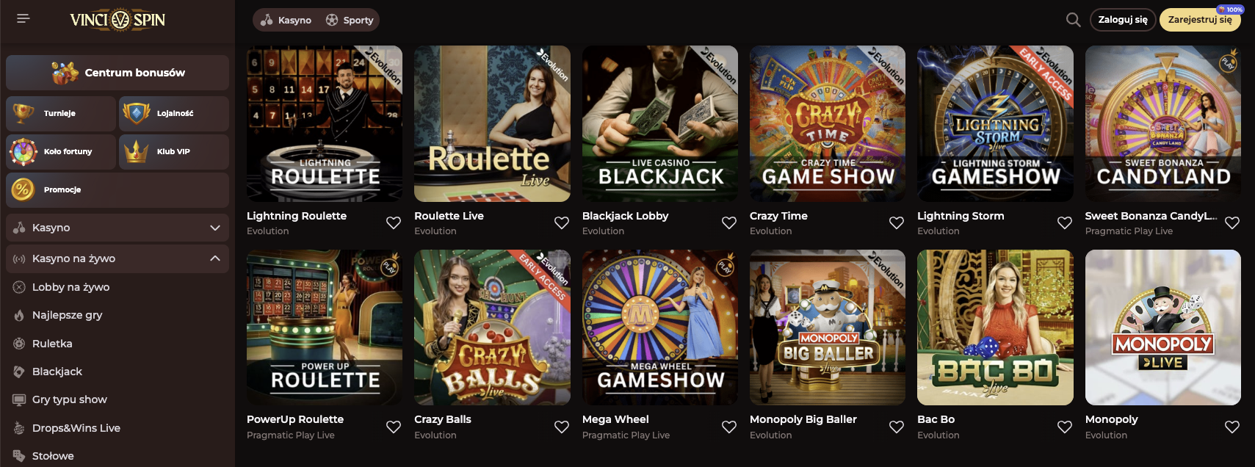
Task: Open Promocje percent shortcut
Action: pos(117,189)
